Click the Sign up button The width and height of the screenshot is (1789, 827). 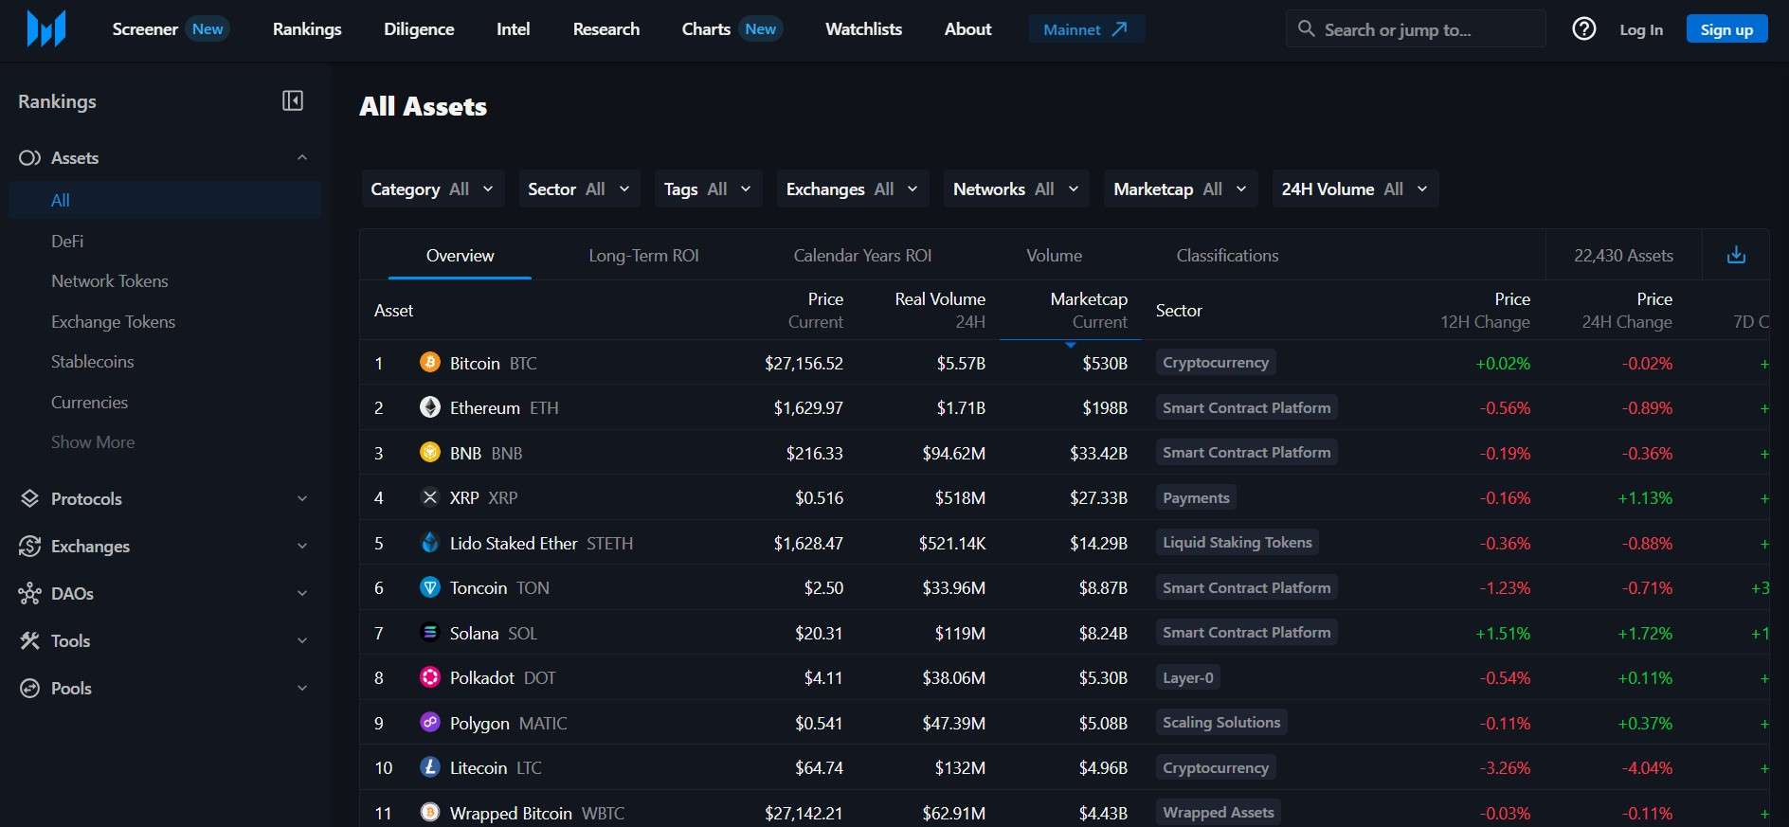coord(1726,29)
